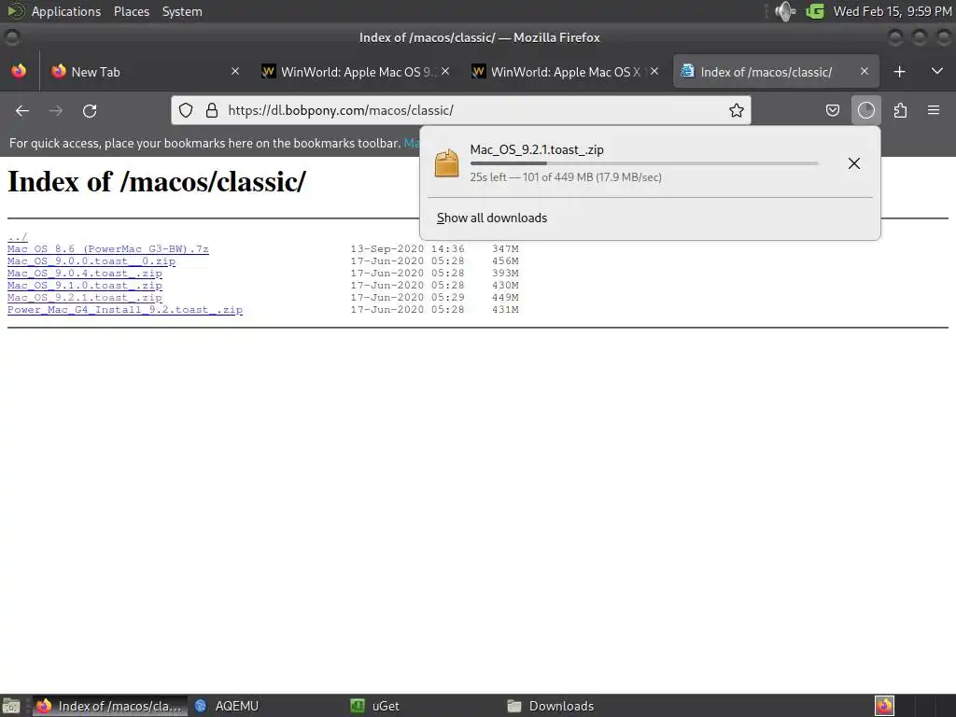
Task: Click the site security padlock icon
Action: (212, 110)
